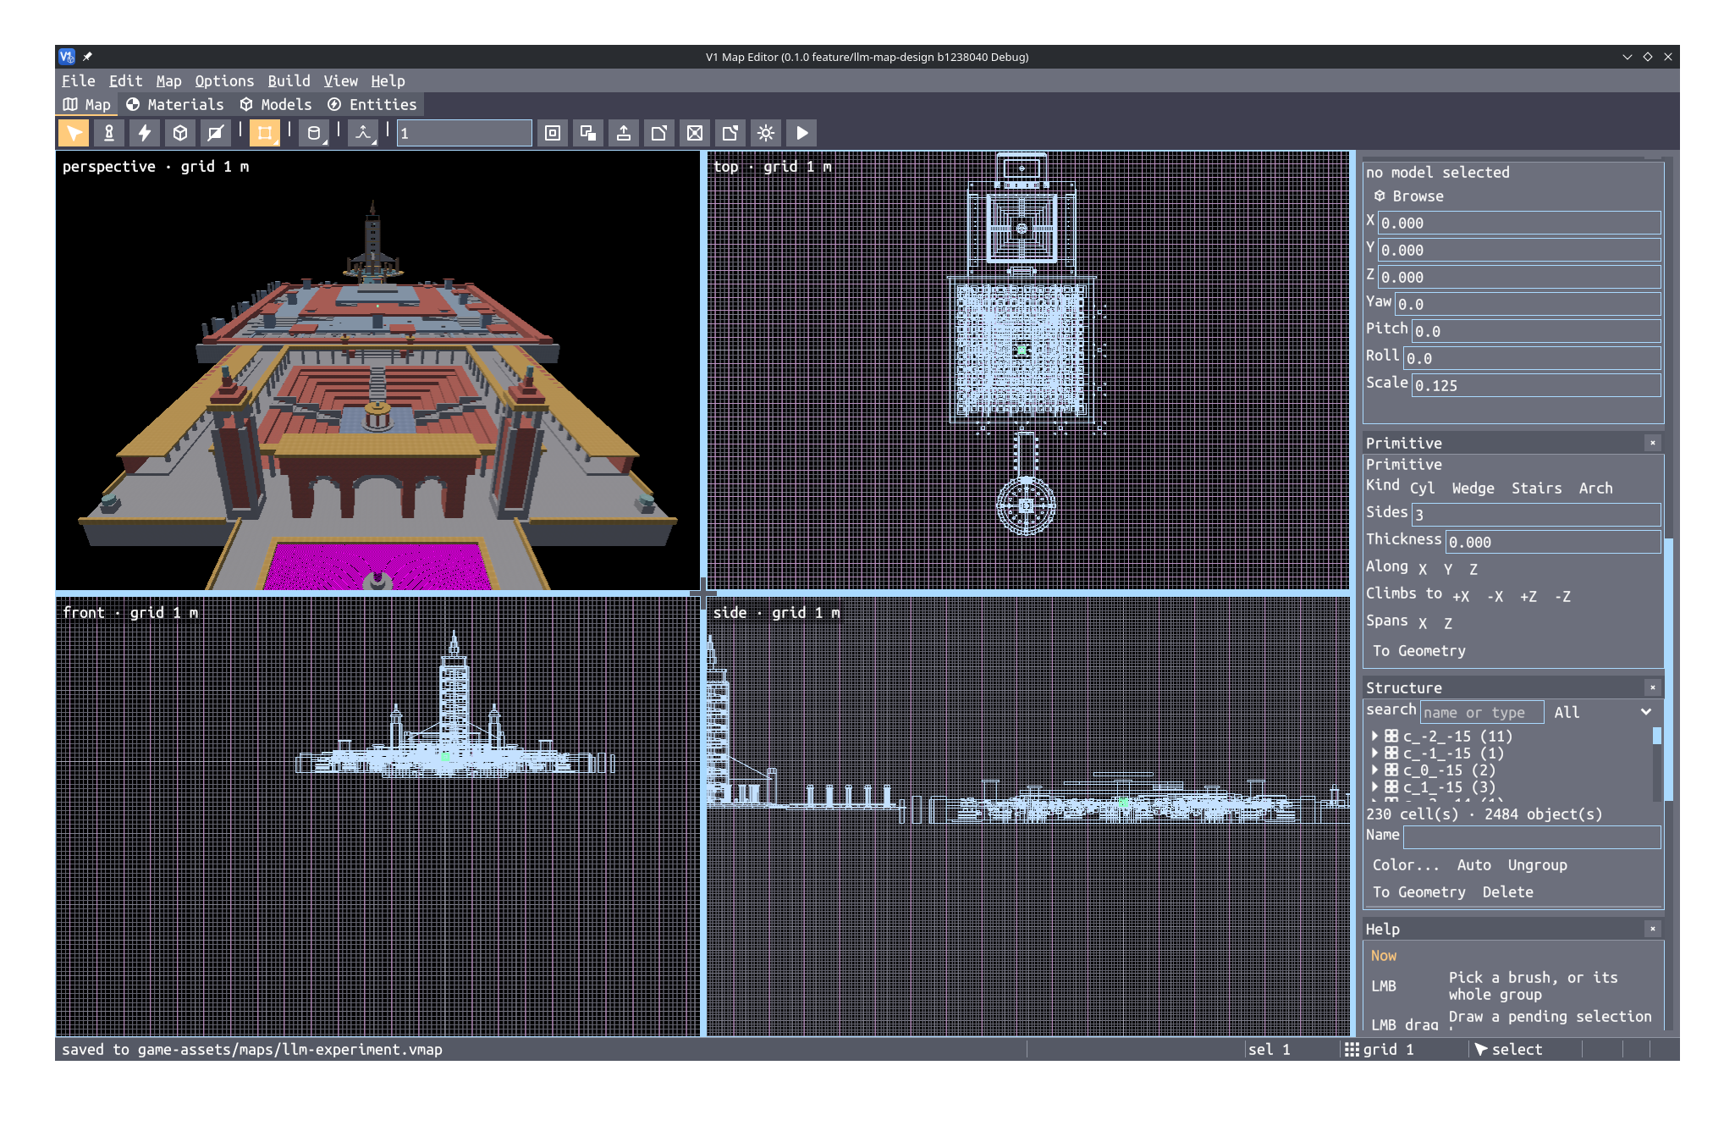Click the nested-square frame icon
Screen dimensions: 1735x1126
[x=553, y=133]
